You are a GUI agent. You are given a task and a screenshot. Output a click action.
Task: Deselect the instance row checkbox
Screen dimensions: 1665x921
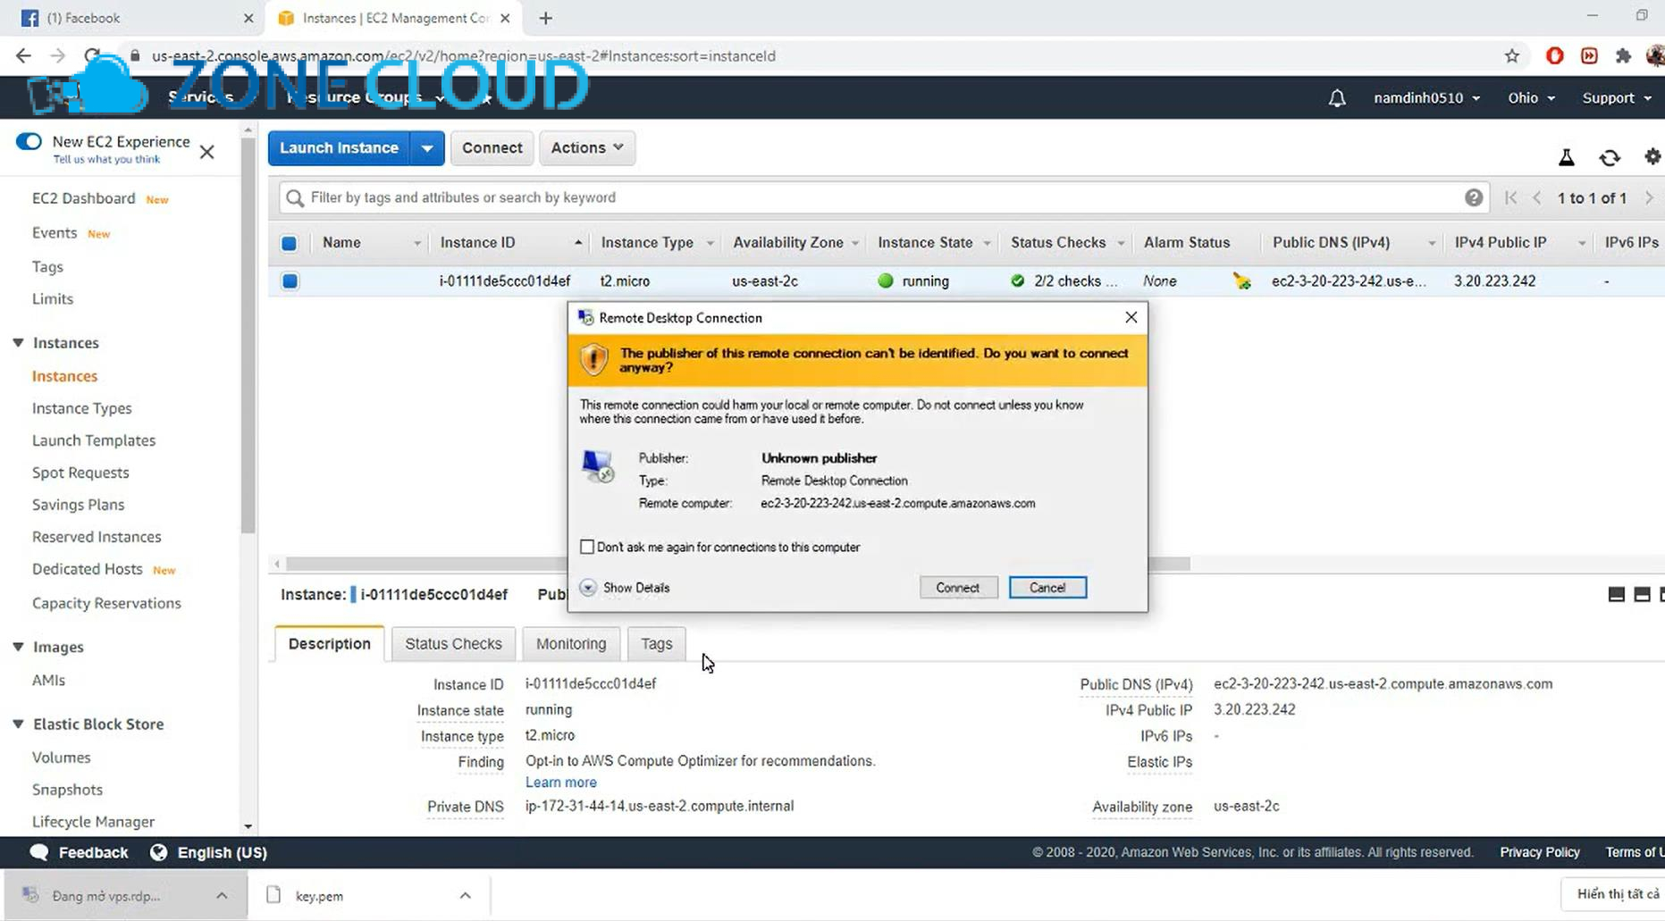(x=289, y=280)
